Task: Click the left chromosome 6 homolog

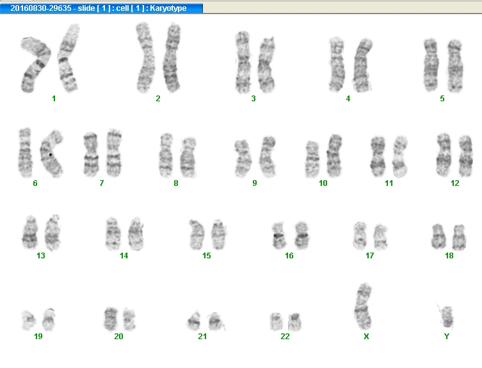Action: [x=25, y=153]
